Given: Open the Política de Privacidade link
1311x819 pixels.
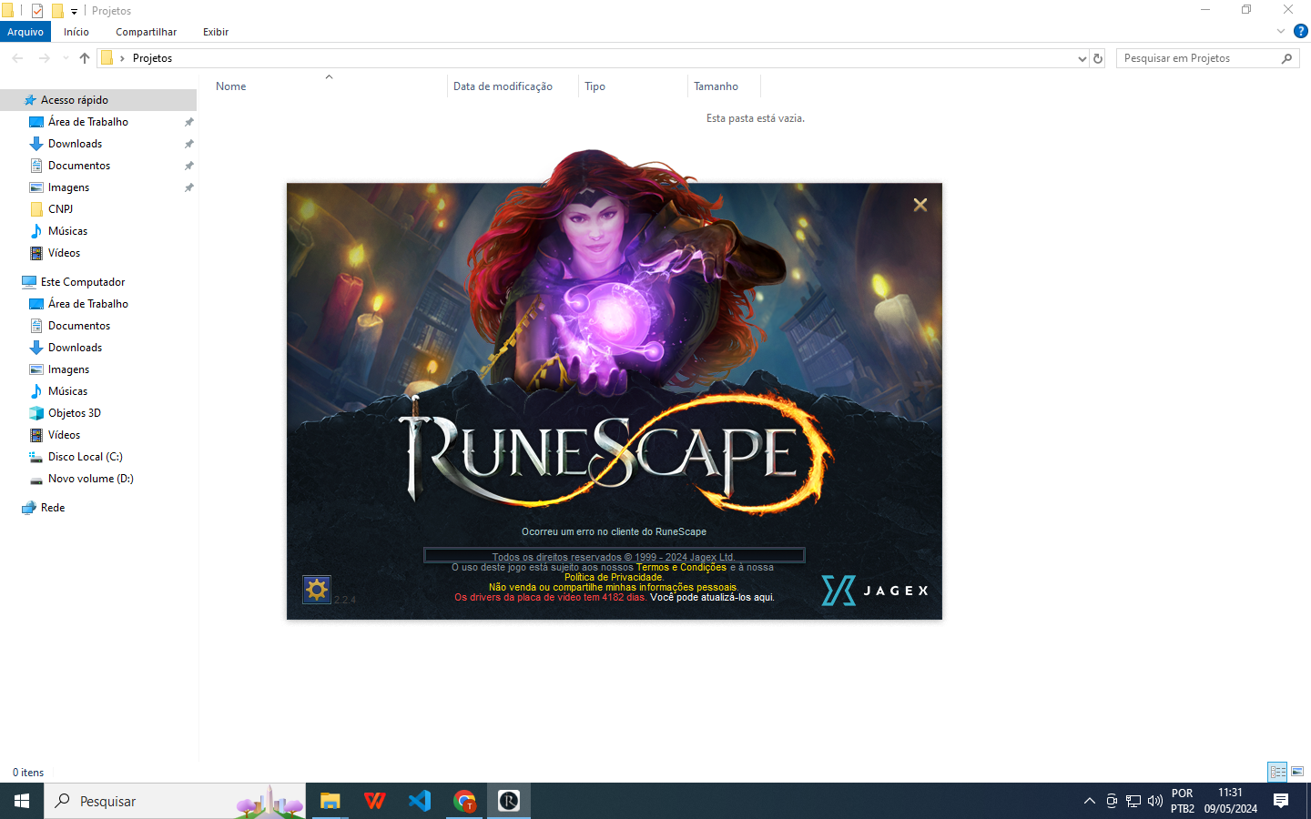Looking at the screenshot, I should (614, 577).
